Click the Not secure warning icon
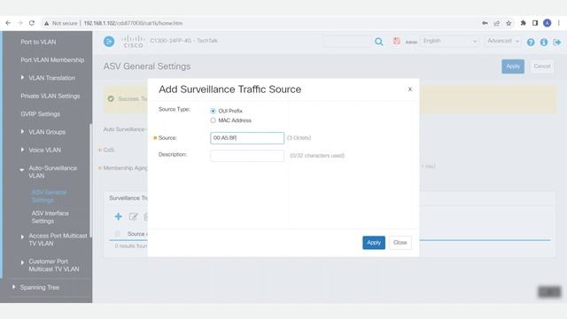The height and width of the screenshot is (319, 567). click(x=46, y=23)
